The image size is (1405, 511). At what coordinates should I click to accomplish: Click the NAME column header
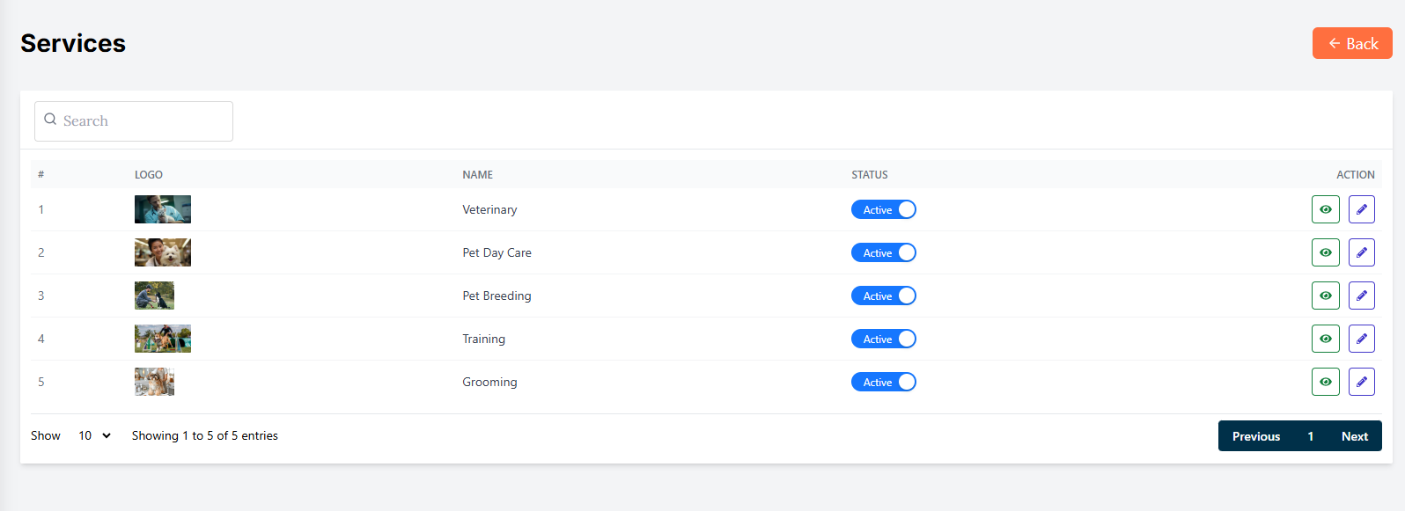pyautogui.click(x=477, y=175)
